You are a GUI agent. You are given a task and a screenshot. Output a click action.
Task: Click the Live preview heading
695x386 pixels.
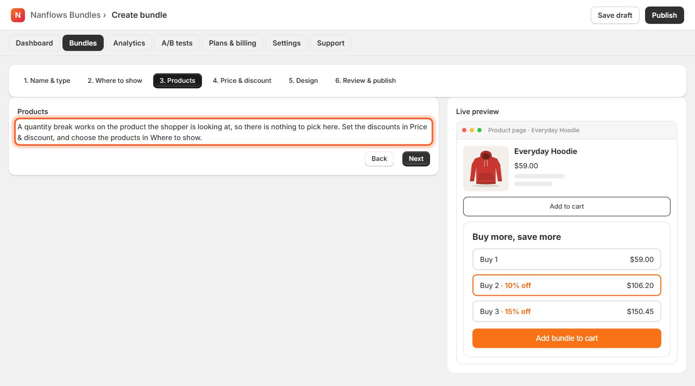[x=477, y=112]
